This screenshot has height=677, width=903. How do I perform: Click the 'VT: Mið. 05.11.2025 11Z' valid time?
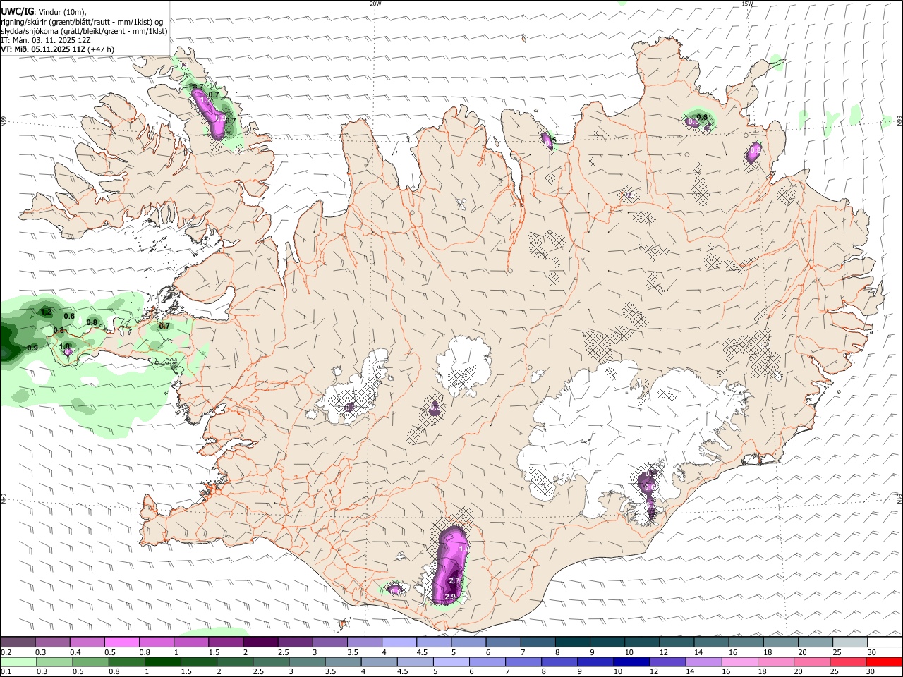pos(42,49)
